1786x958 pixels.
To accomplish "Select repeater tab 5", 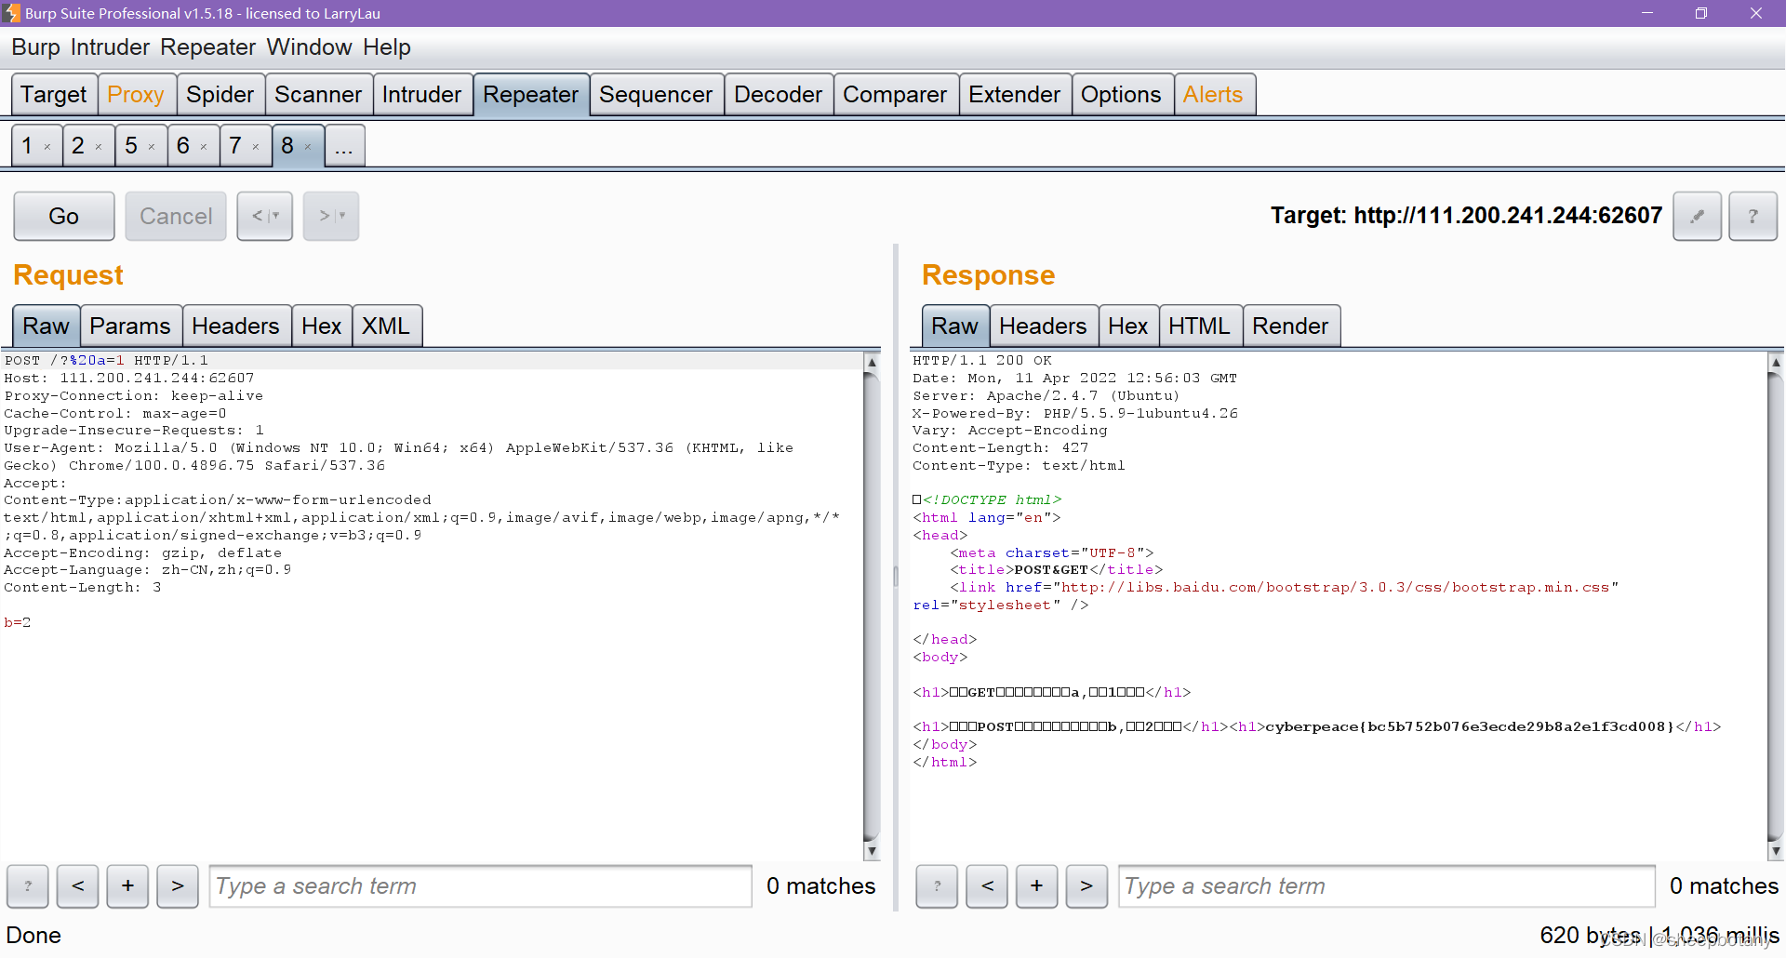I will click(x=131, y=146).
